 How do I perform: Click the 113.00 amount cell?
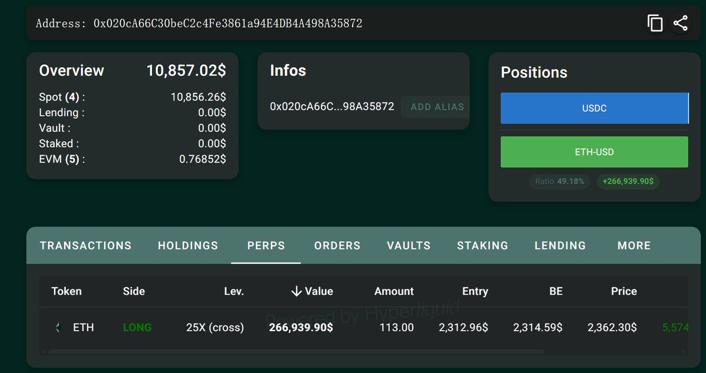click(x=397, y=328)
